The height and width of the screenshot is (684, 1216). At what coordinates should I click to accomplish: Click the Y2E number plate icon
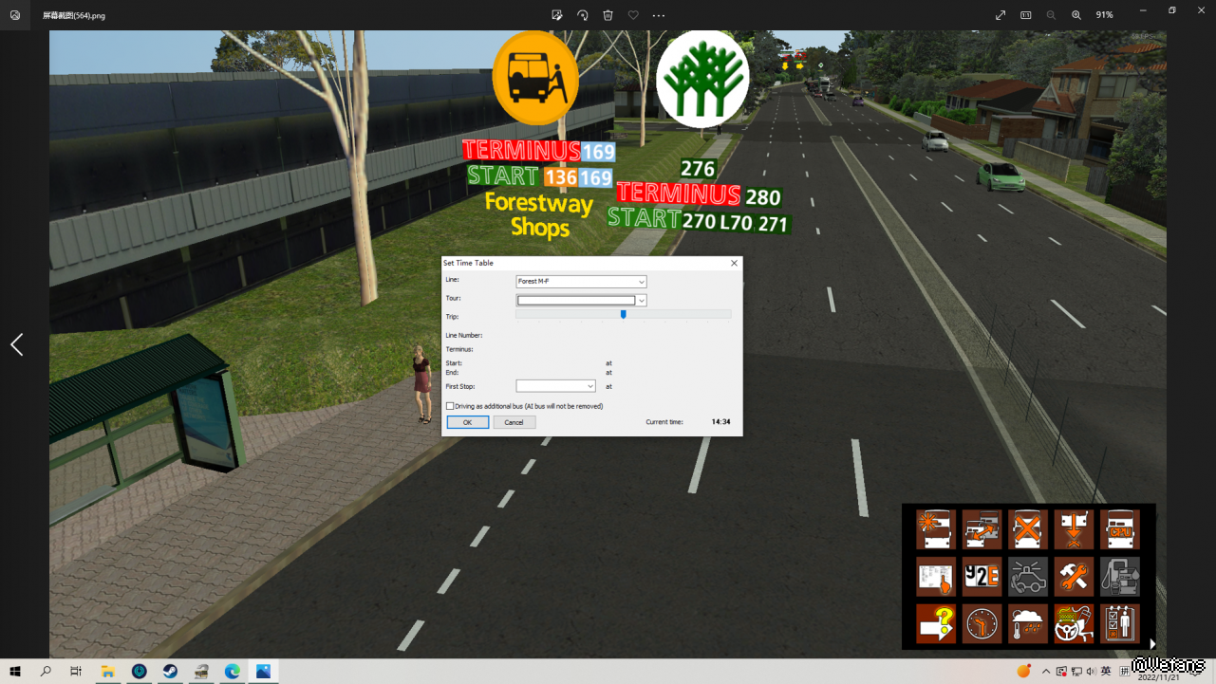pos(982,577)
